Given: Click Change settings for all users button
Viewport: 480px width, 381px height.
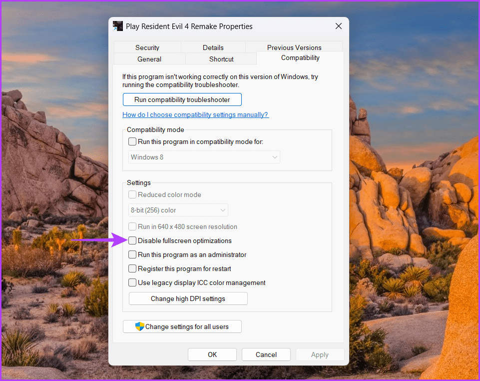Looking at the screenshot, I should (182, 326).
